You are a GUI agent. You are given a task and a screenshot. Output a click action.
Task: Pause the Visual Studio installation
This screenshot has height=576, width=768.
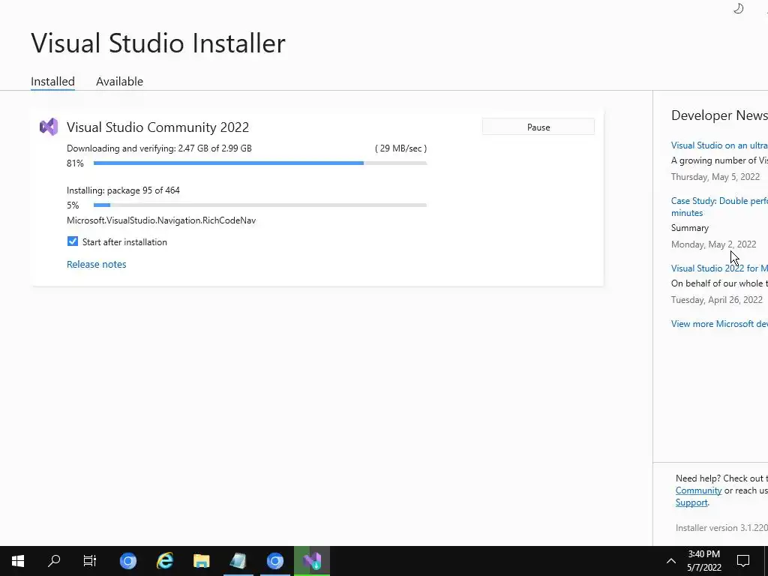coord(538,127)
